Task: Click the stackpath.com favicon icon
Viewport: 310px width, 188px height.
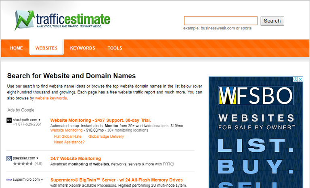Action: tap(9, 120)
